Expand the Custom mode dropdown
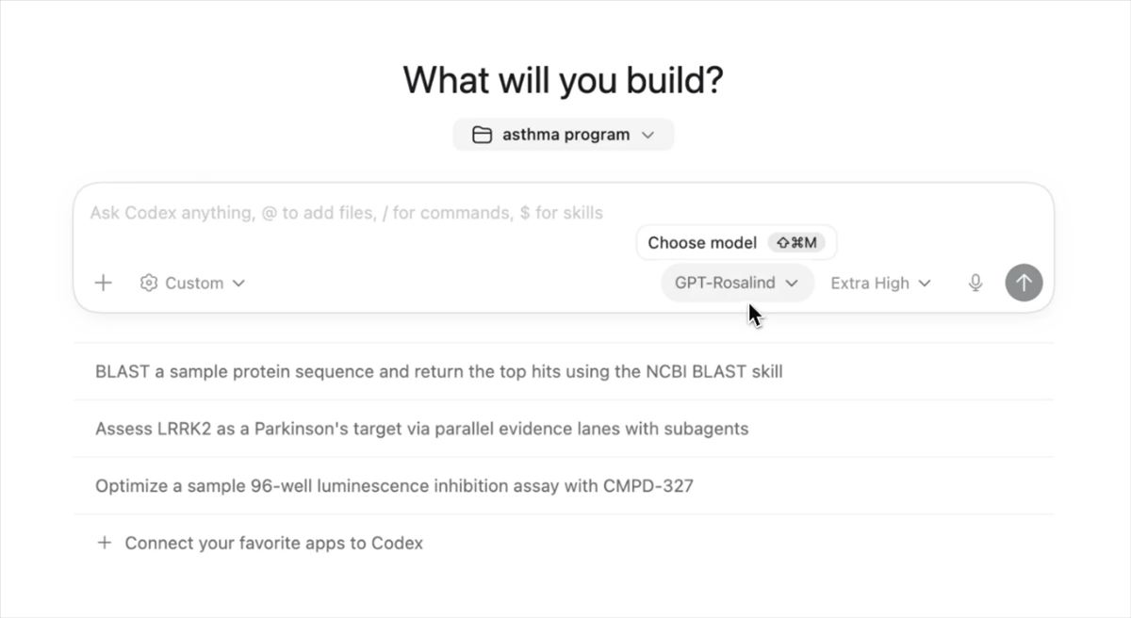The image size is (1131, 618). click(193, 283)
